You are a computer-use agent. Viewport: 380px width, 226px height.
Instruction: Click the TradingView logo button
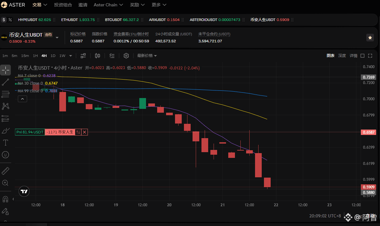click(x=24, y=191)
